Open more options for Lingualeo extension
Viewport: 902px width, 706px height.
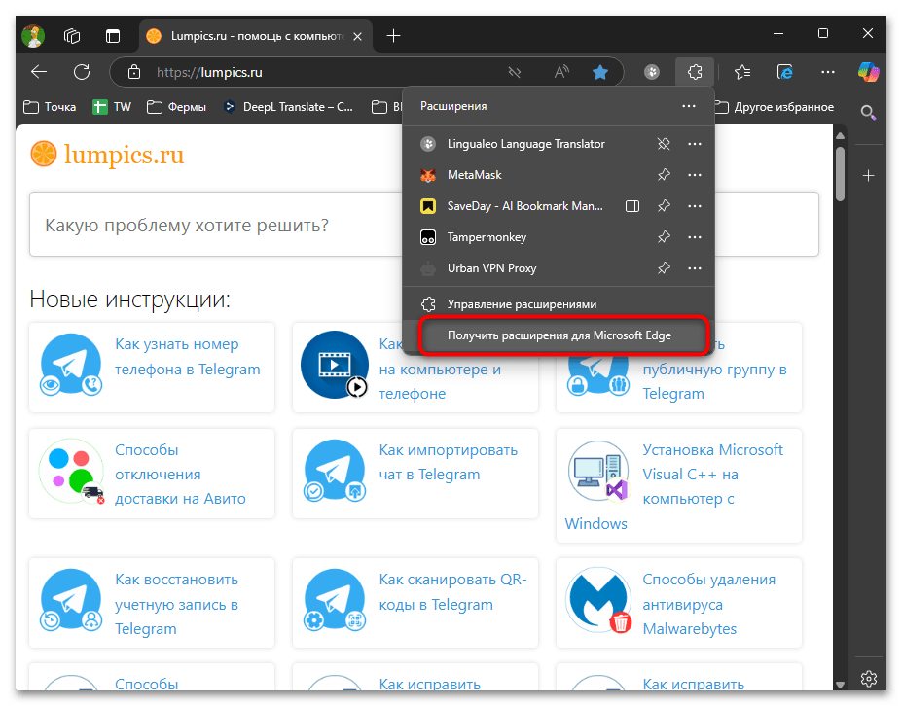695,144
